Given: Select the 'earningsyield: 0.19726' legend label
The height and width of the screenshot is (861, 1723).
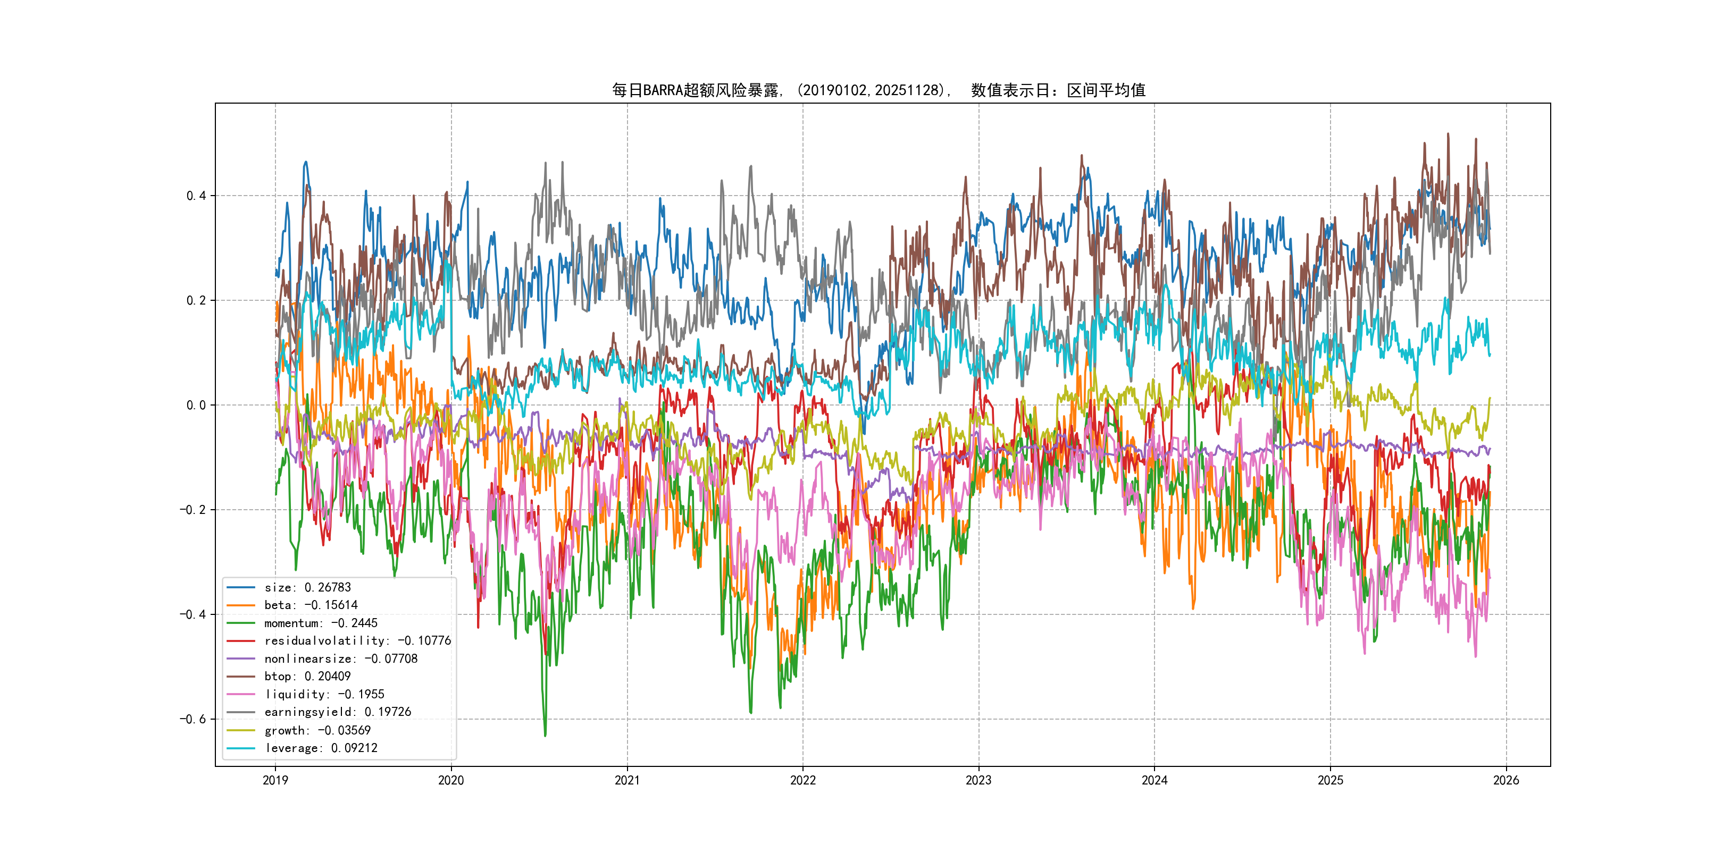Looking at the screenshot, I should coord(338,712).
